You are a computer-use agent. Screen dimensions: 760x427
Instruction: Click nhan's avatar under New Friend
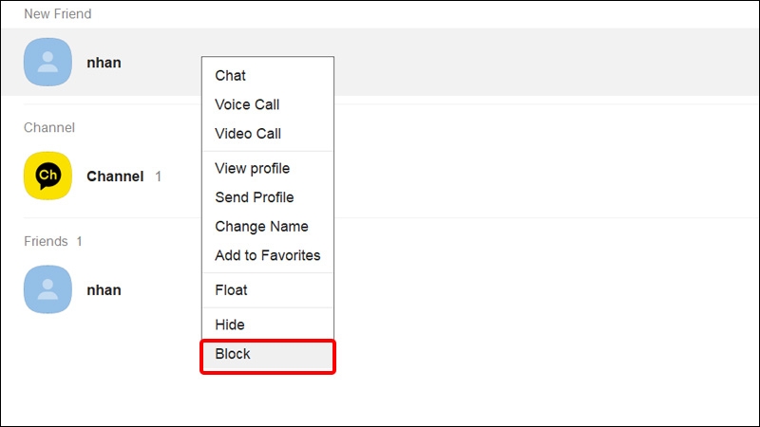coord(47,63)
